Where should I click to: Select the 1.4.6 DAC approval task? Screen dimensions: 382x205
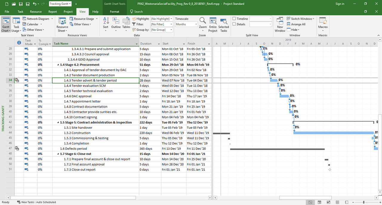(x=95, y=96)
